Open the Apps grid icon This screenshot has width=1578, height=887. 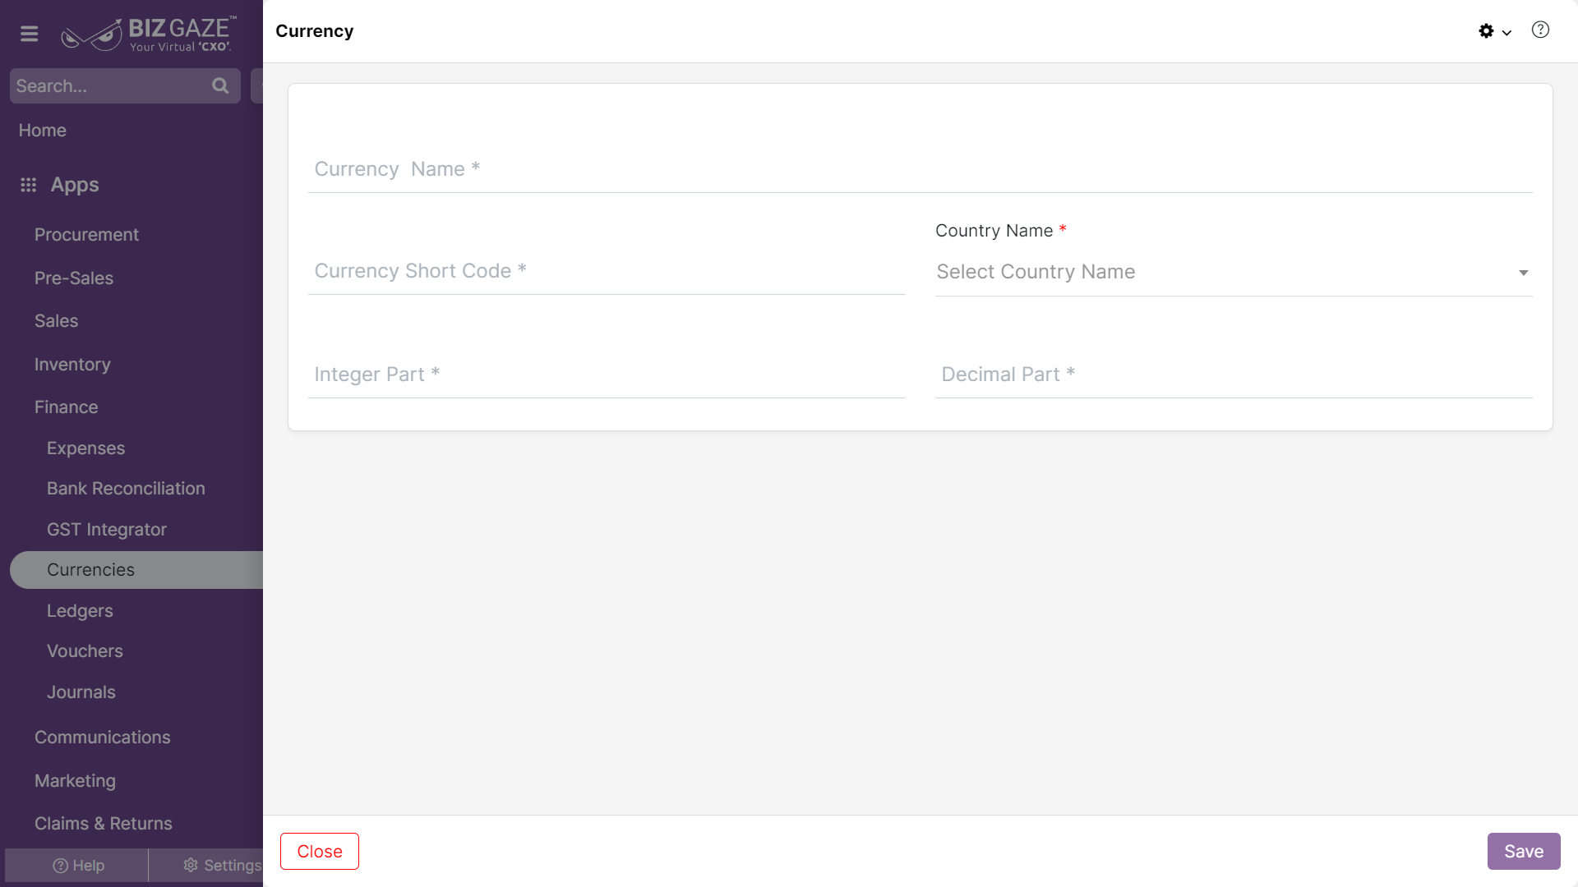pyautogui.click(x=29, y=185)
